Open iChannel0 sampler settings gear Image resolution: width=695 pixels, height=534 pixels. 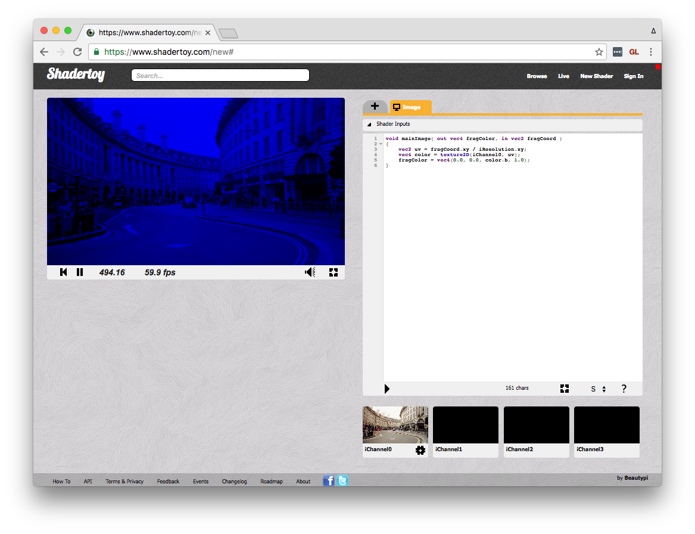coord(420,451)
